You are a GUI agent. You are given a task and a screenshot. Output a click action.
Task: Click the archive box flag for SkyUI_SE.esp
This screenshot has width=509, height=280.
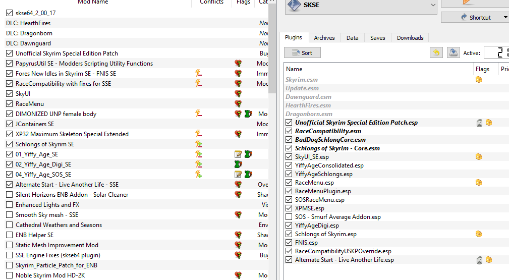coord(479,157)
